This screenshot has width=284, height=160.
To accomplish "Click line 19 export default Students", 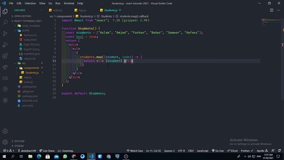I will coord(83,93).
